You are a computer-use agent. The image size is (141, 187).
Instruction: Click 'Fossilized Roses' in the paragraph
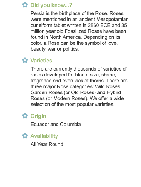[83, 31]
